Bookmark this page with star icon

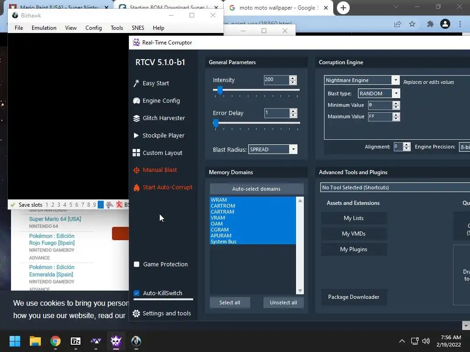[413, 24]
